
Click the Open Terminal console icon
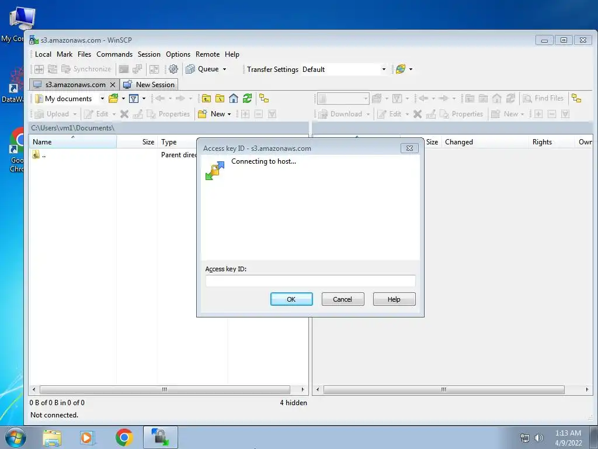(124, 69)
